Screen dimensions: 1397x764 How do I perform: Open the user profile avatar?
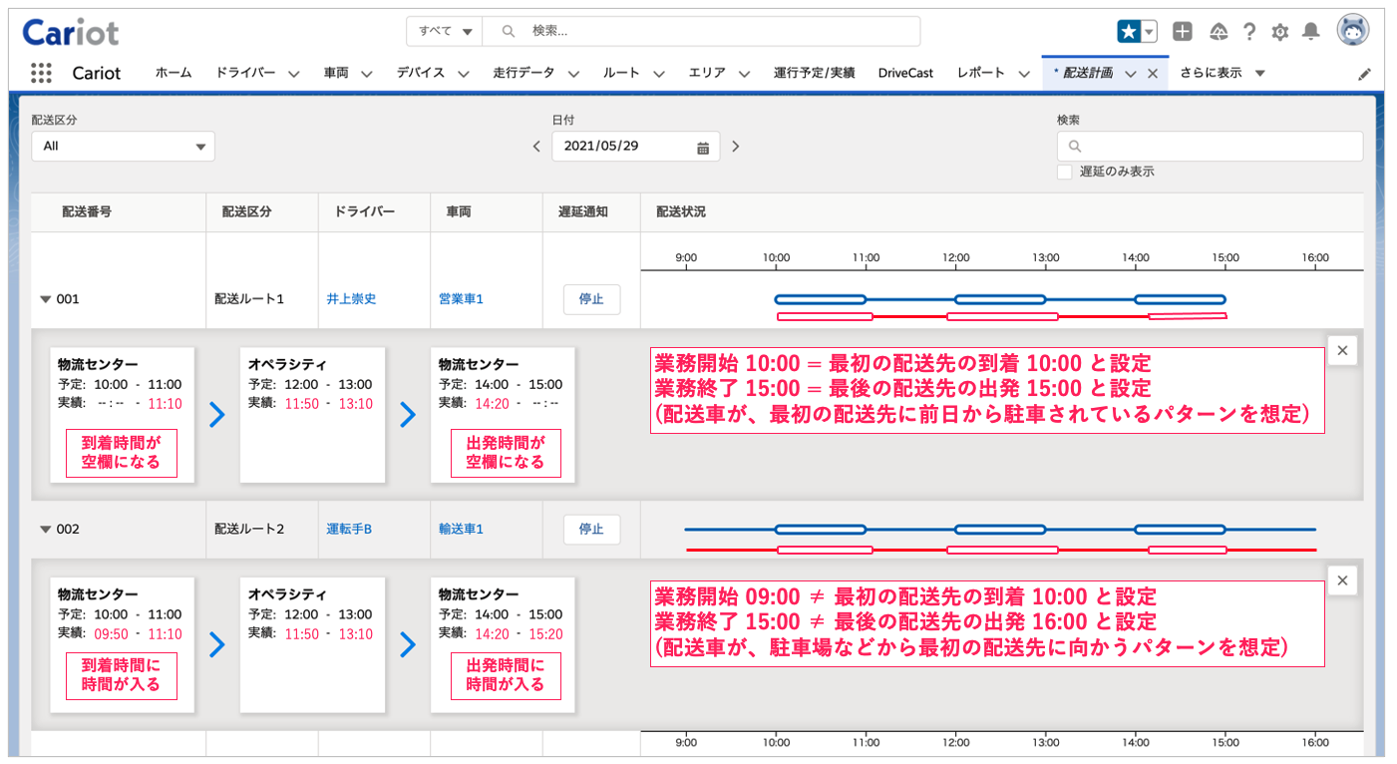click(x=1353, y=31)
